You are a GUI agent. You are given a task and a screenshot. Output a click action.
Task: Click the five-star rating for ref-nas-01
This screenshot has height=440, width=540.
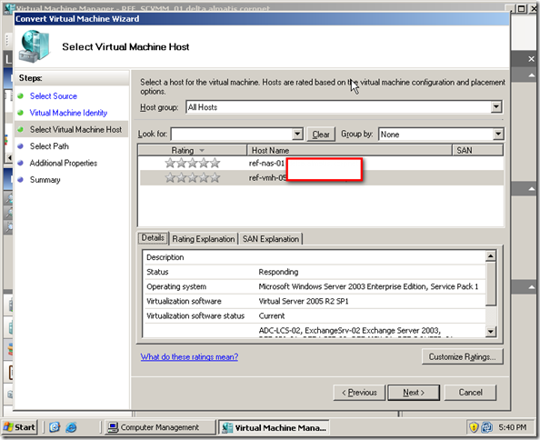point(192,163)
